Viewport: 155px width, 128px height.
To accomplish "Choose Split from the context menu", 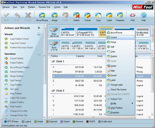I will [x=120, y=47].
